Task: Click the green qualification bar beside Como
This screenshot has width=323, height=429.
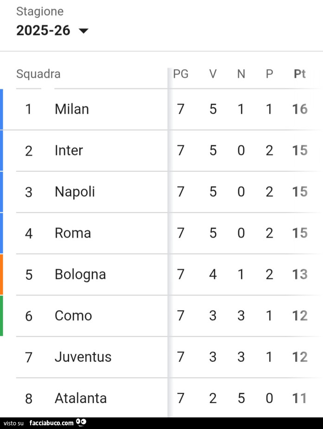Action: (1, 315)
